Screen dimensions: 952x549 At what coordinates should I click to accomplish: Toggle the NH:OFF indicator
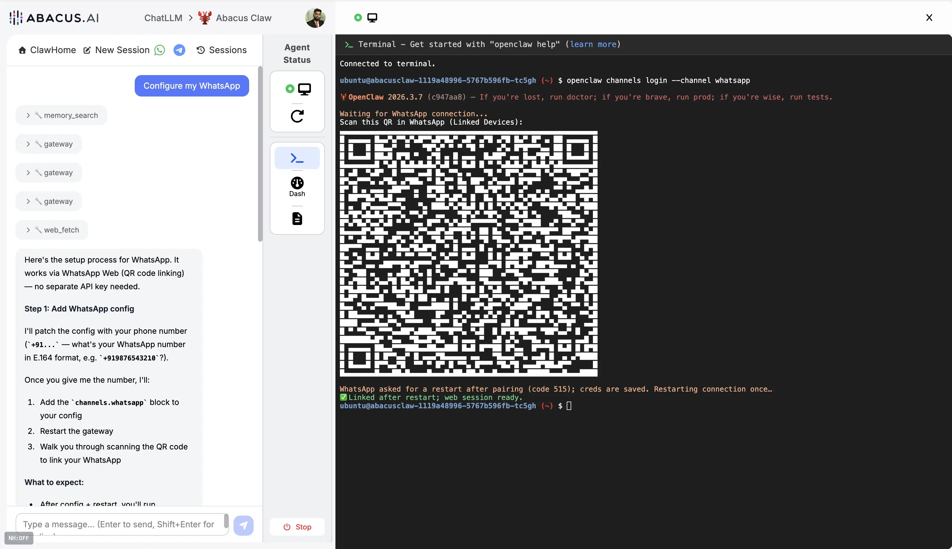click(18, 538)
